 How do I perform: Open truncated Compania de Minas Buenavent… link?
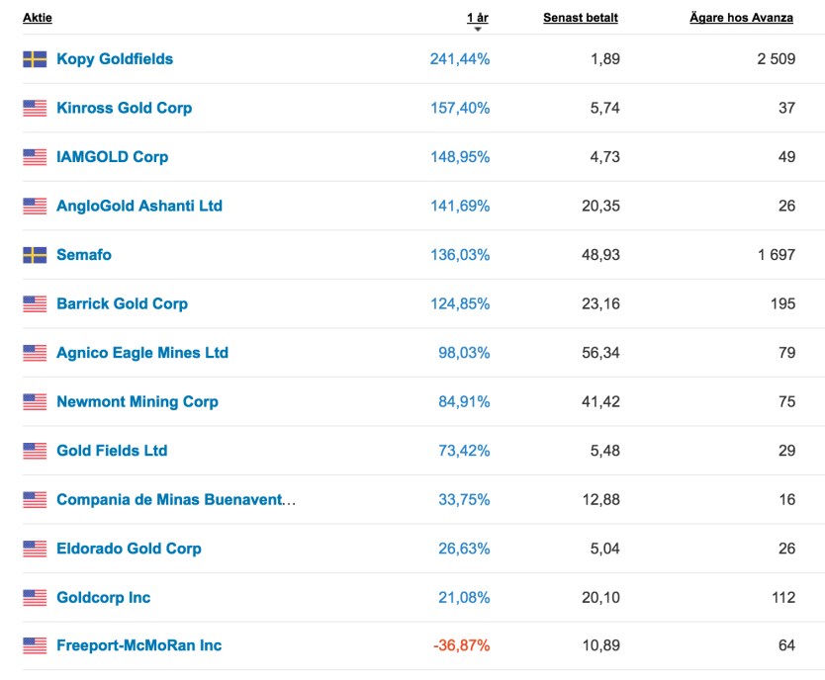(x=176, y=500)
